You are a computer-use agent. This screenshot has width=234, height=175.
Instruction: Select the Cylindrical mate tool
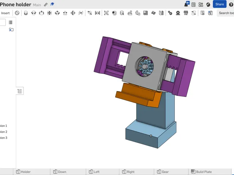57,13
